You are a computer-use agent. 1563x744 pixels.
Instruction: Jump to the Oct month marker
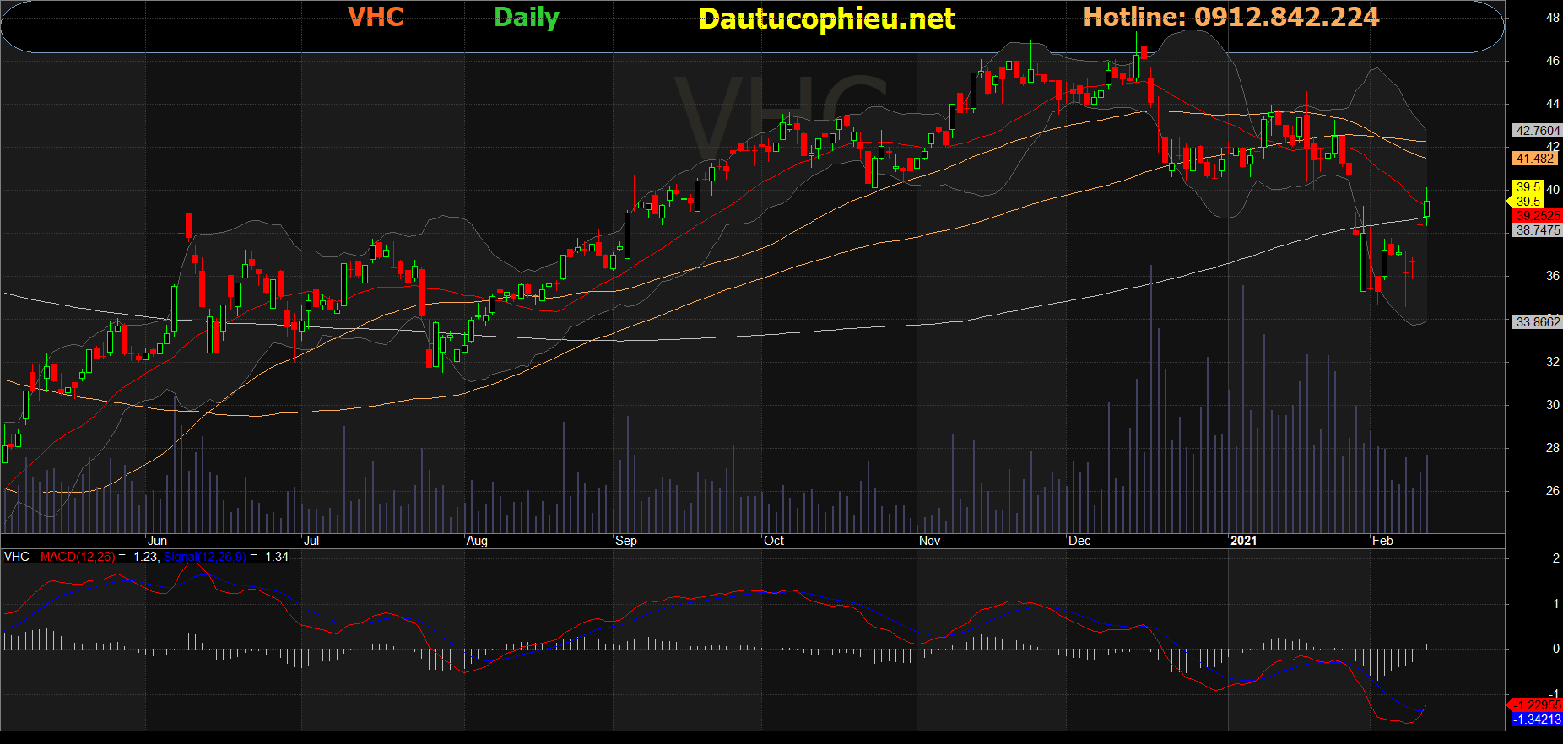click(773, 541)
